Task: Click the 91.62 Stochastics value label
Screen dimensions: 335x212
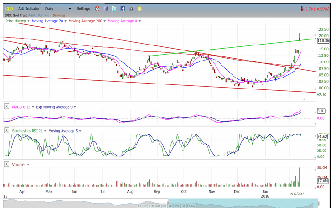Action: [x=322, y=137]
